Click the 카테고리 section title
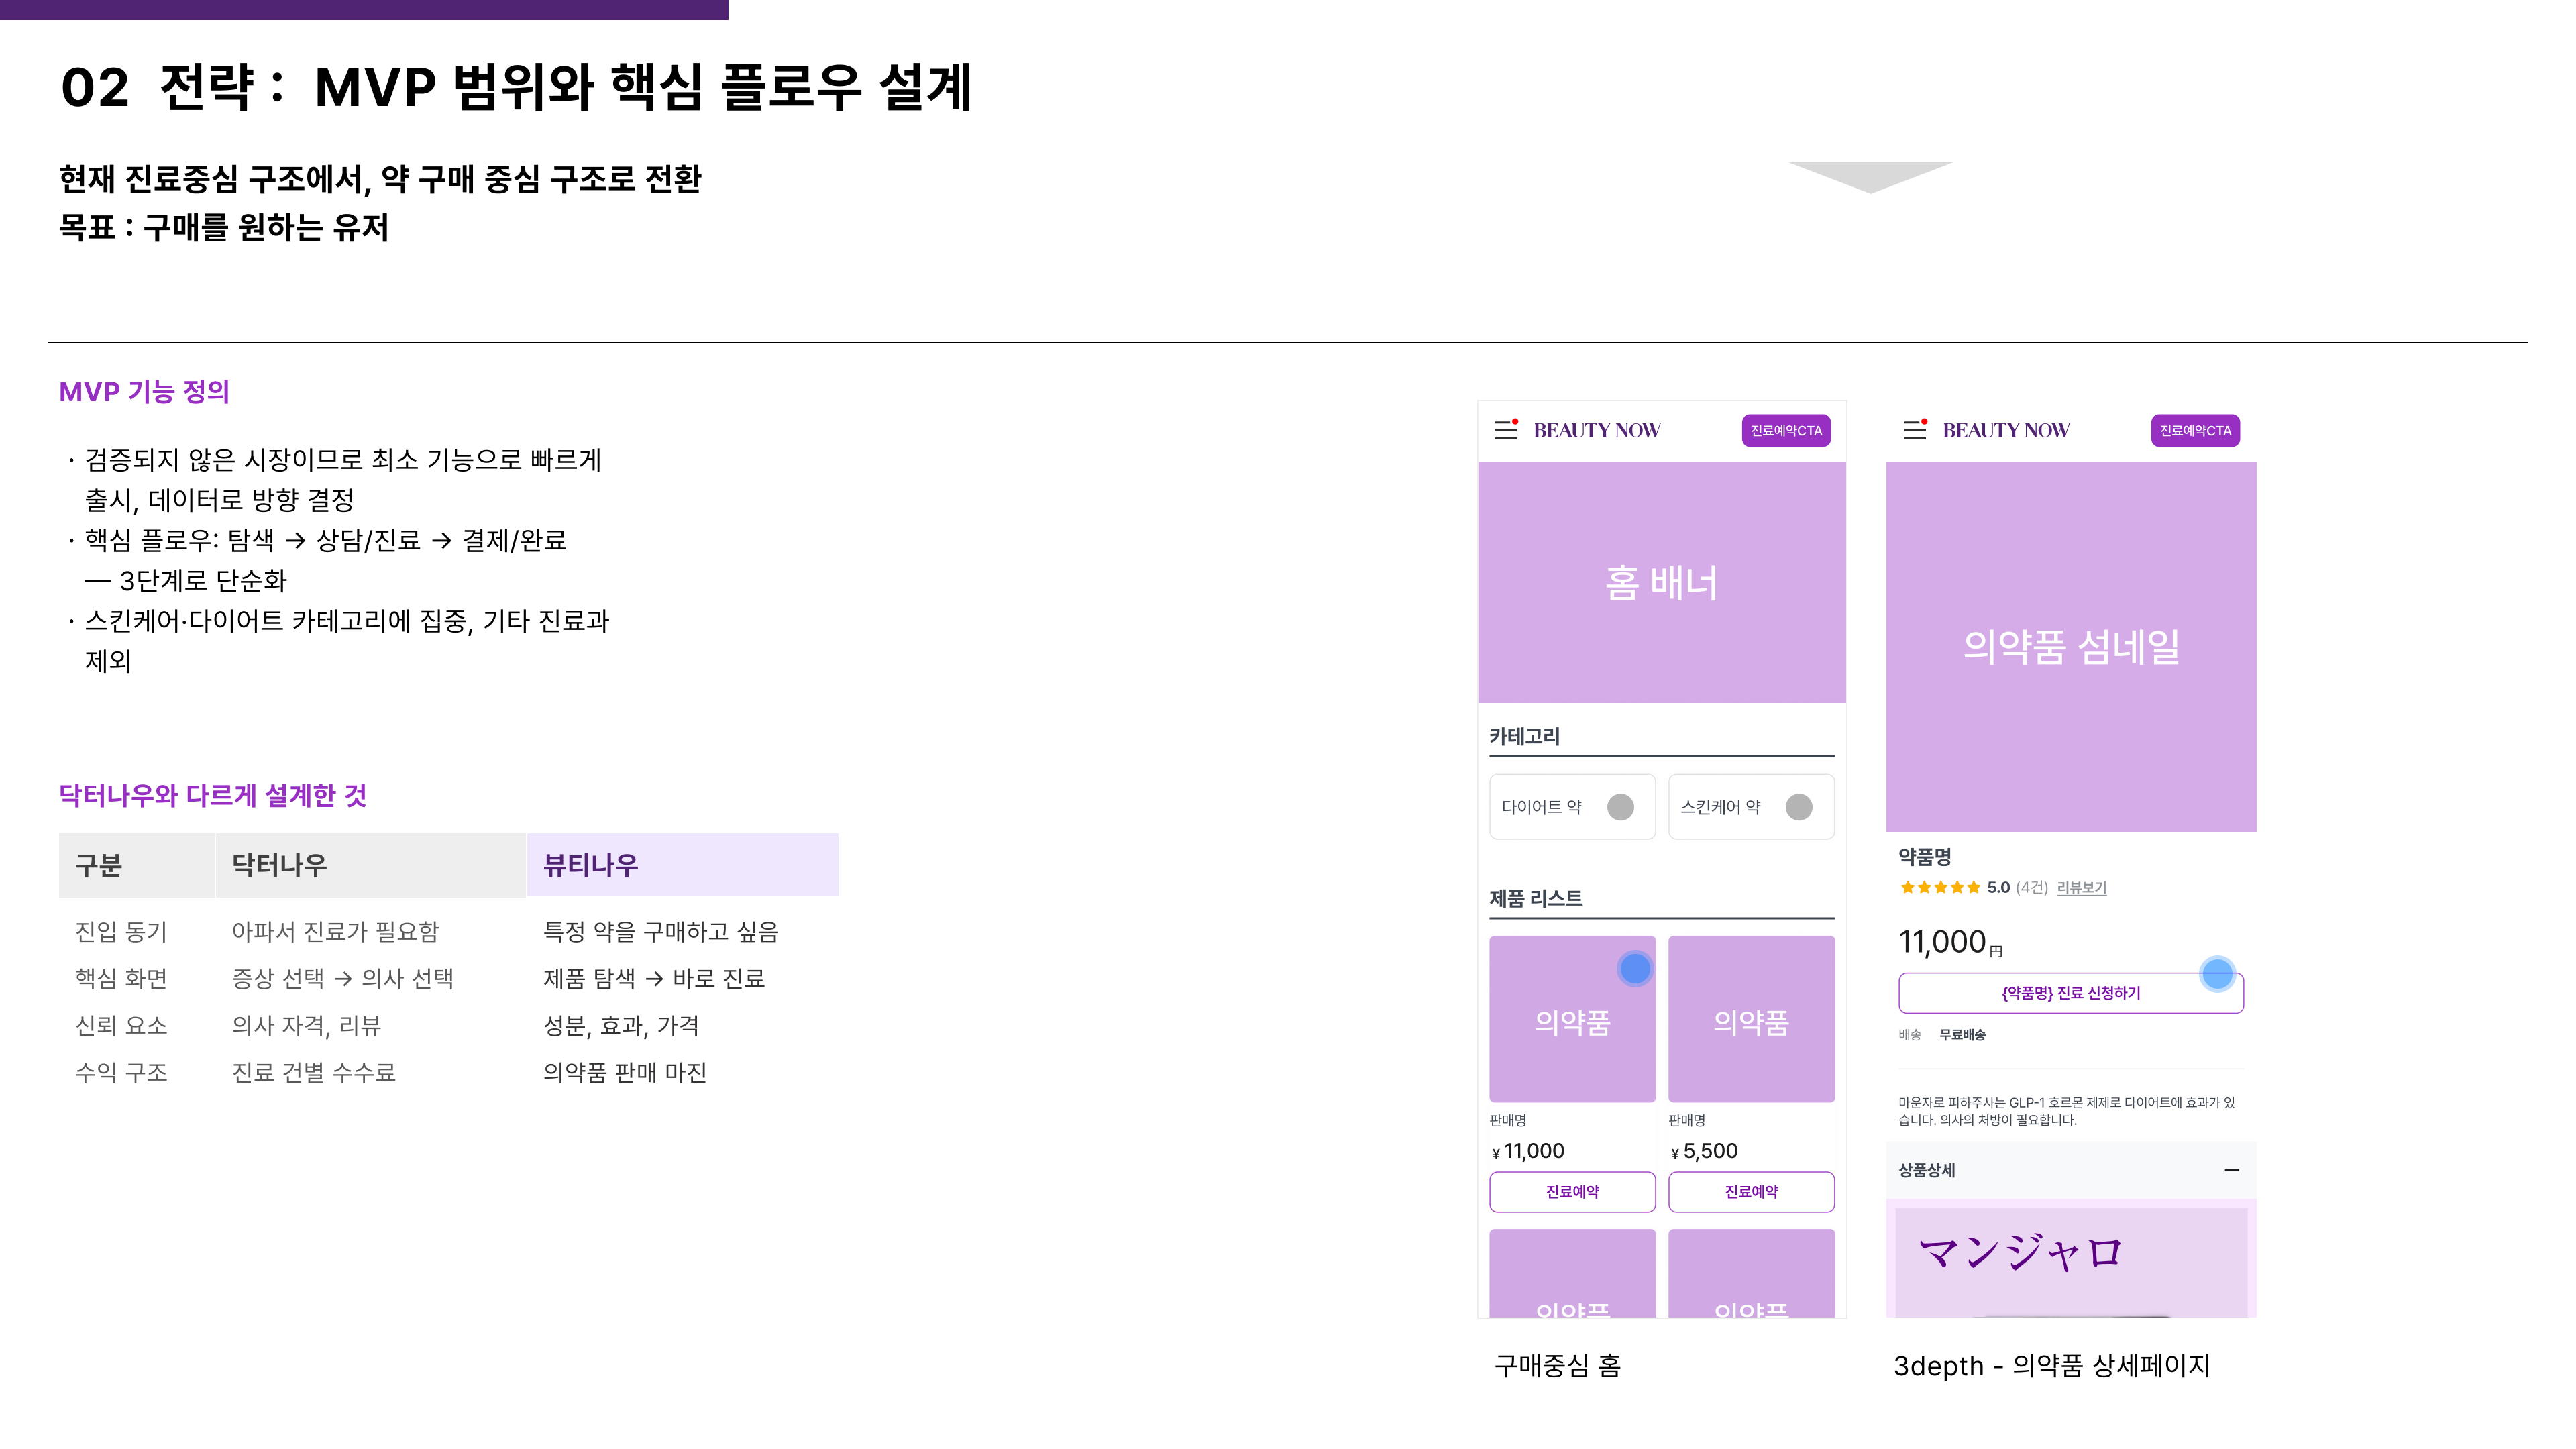Viewport: 2576px width, 1449px height. (1524, 737)
